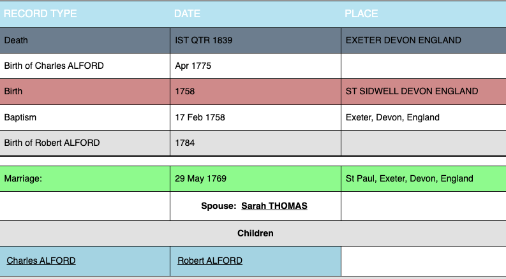
Task: Select the 17 Feb 1758 date
Action: coord(200,117)
